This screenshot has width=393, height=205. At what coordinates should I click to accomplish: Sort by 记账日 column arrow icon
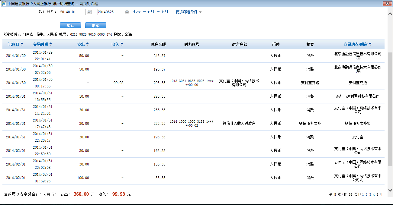[22, 44]
